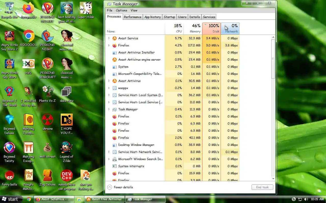The image size is (326, 203).
Task: Switch to the App history tab
Action: [153, 17]
